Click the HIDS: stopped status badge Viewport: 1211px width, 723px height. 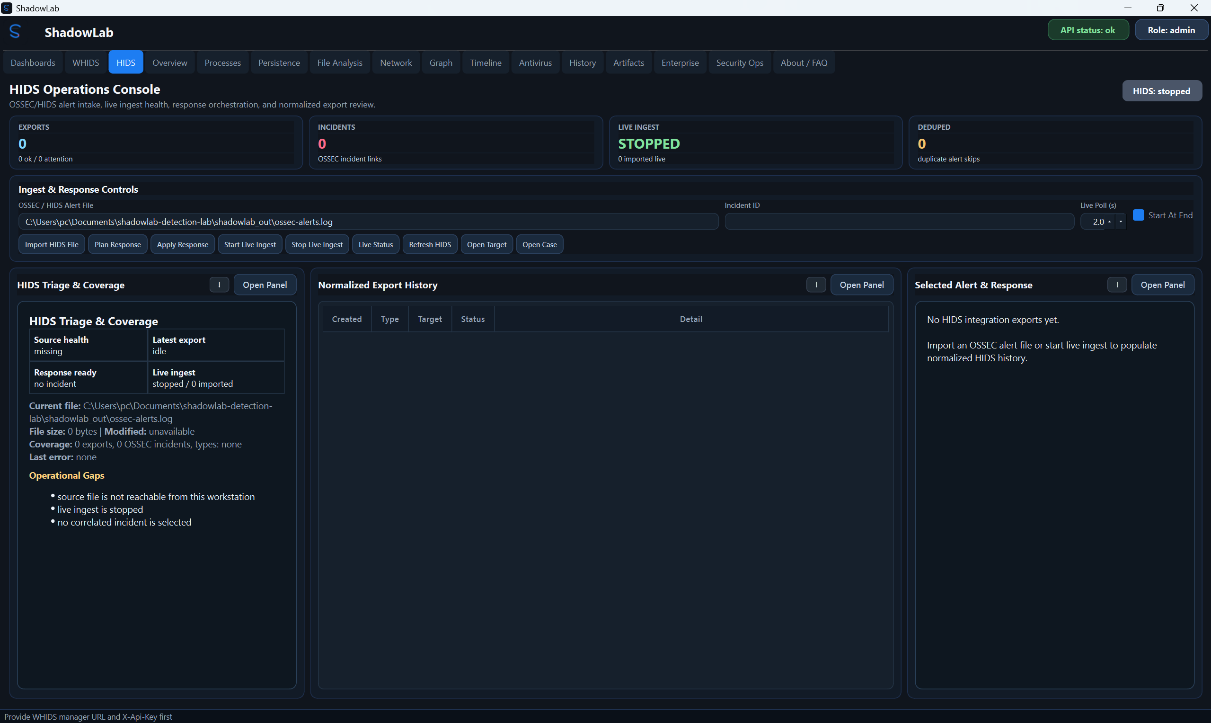(x=1162, y=91)
